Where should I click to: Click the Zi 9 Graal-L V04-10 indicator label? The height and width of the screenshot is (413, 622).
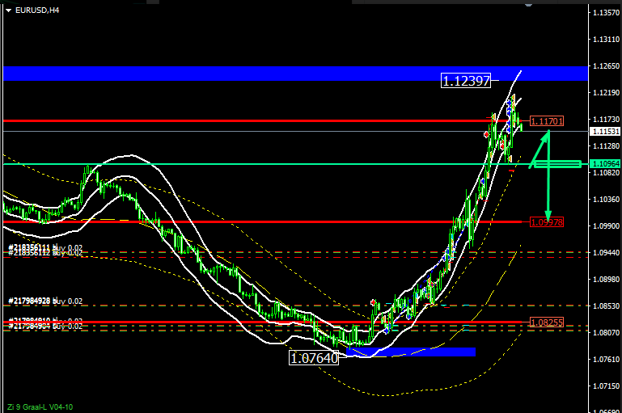coord(40,407)
